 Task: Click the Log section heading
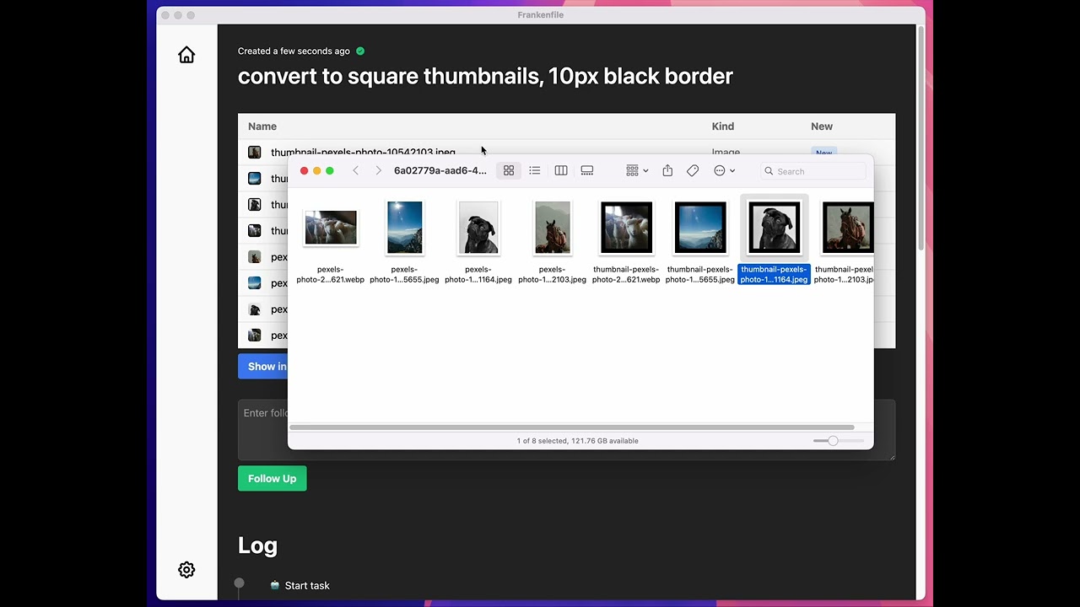(257, 545)
